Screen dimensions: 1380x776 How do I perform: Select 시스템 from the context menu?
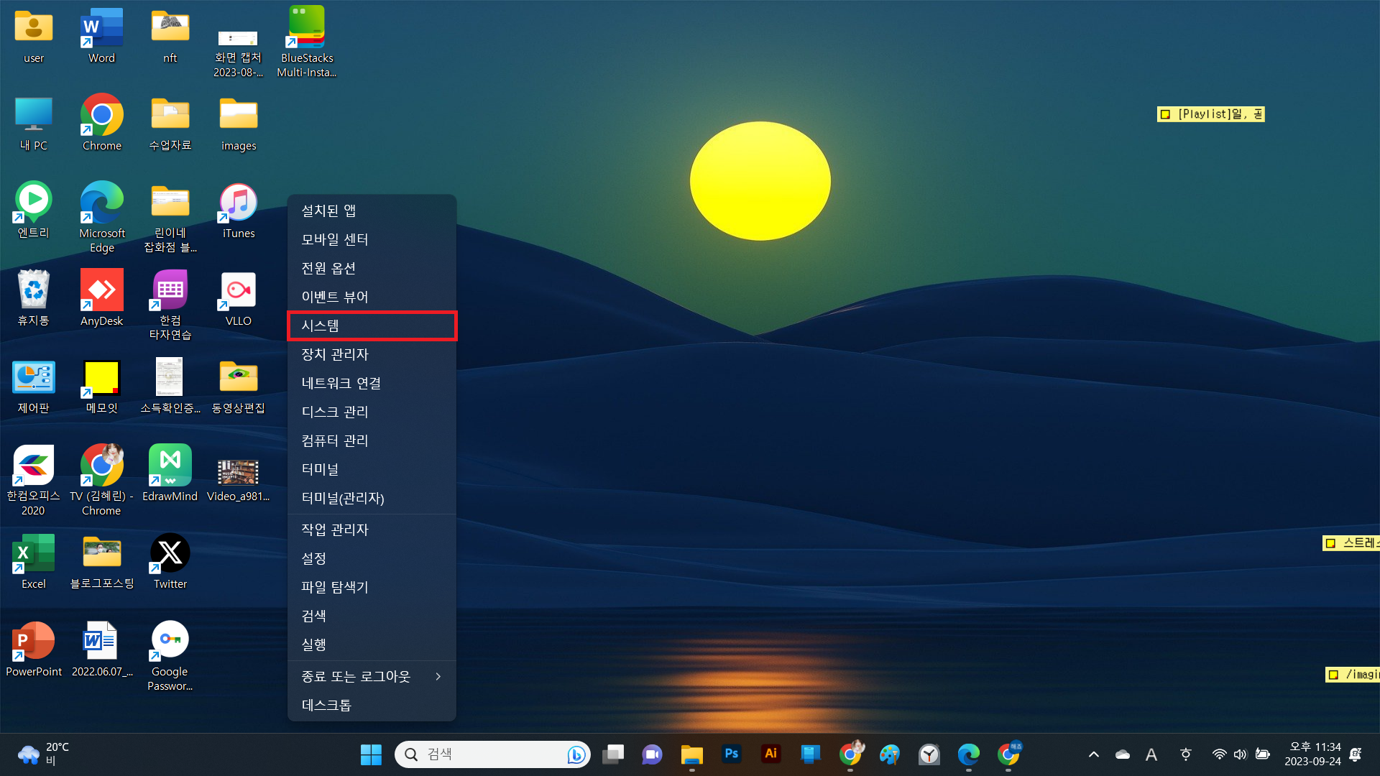pos(372,325)
